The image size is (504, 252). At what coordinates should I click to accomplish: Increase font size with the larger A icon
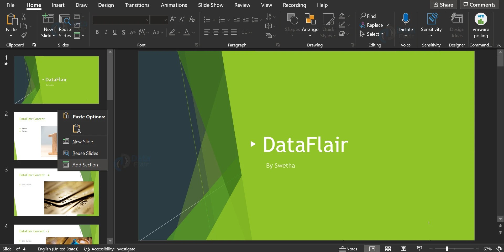coord(173,19)
